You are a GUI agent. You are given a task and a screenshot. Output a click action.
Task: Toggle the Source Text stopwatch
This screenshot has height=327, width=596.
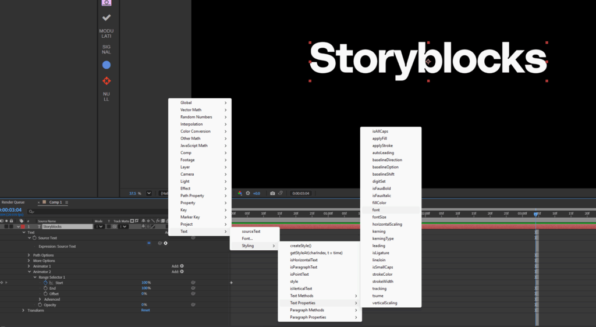(x=34, y=238)
